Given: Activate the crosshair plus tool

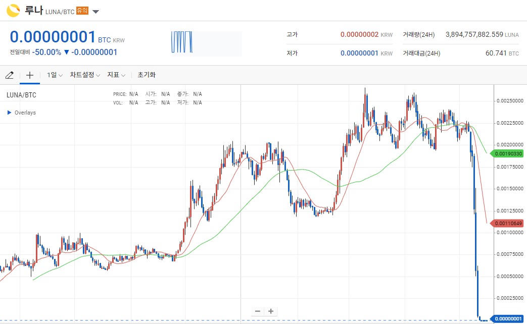Looking at the screenshot, I should [x=30, y=75].
